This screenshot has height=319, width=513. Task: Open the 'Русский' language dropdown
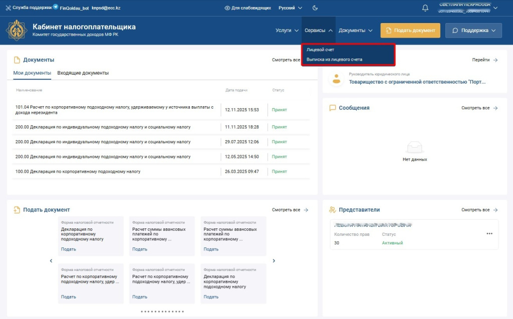[x=291, y=8]
